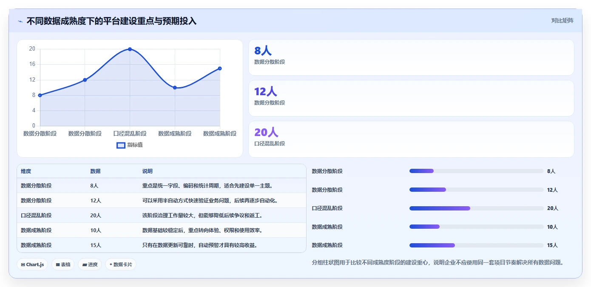Click the chart data point at value 20

pyautogui.click(x=130, y=49)
